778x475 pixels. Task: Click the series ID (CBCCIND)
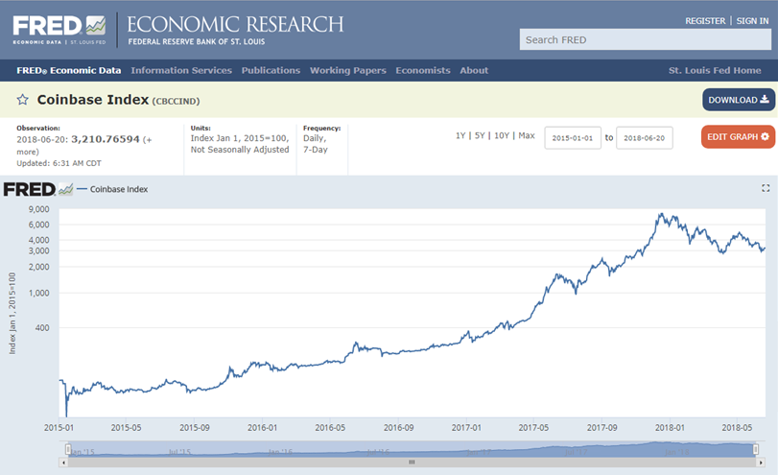pos(176,102)
